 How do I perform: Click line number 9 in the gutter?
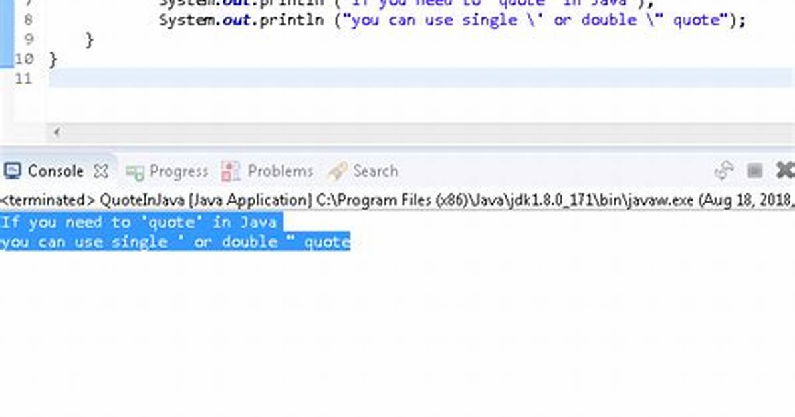29,40
